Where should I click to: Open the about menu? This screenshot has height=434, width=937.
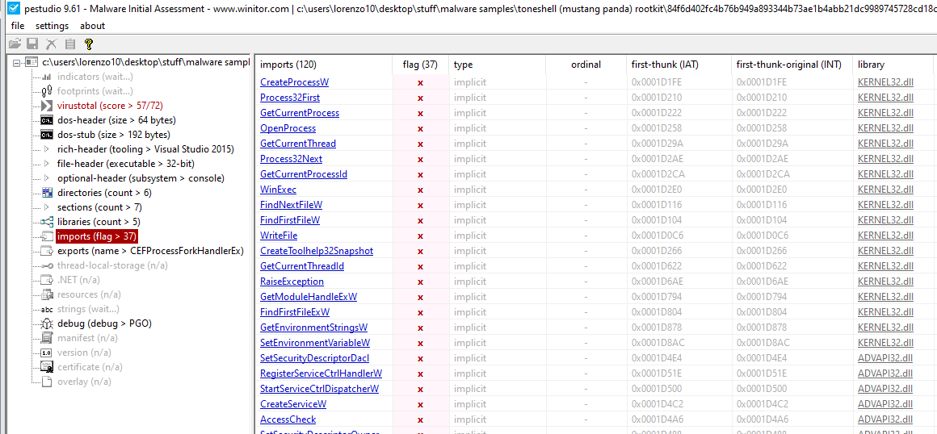tap(93, 26)
